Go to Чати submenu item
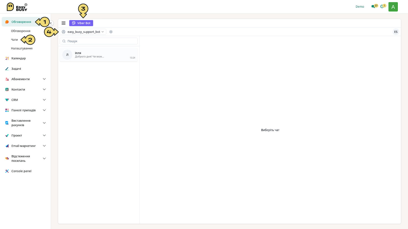This screenshot has height=229, width=408. (15, 40)
